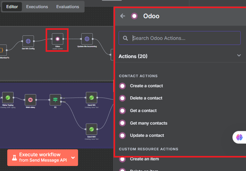Select the Send WA node
The image size is (246, 171).
coord(92,98)
